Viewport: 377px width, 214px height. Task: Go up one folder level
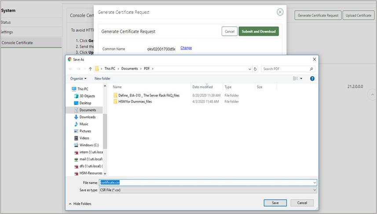pos(90,69)
